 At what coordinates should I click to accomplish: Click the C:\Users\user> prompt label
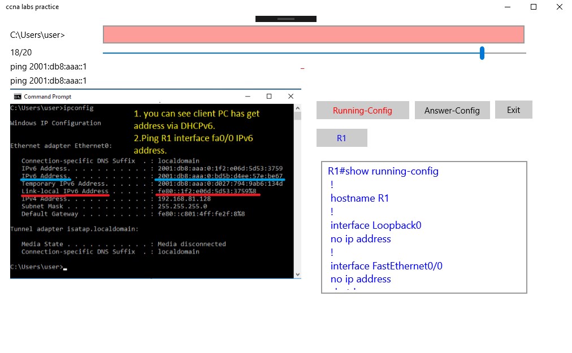coord(37,35)
